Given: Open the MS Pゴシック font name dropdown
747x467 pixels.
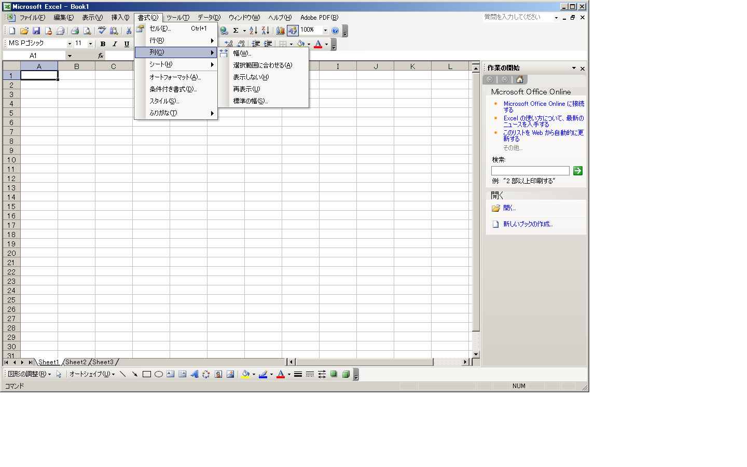Looking at the screenshot, I should (70, 44).
